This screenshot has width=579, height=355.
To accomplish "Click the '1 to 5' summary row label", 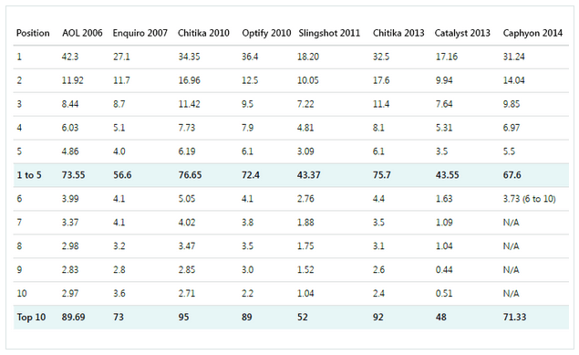I will 29,174.
